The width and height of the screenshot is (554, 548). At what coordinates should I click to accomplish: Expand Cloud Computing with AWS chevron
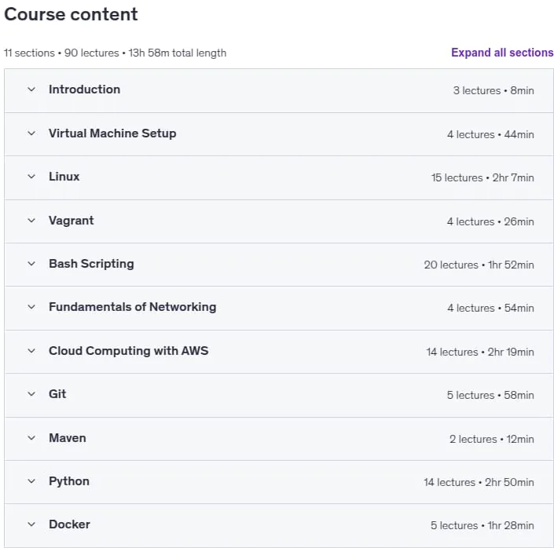(31, 351)
